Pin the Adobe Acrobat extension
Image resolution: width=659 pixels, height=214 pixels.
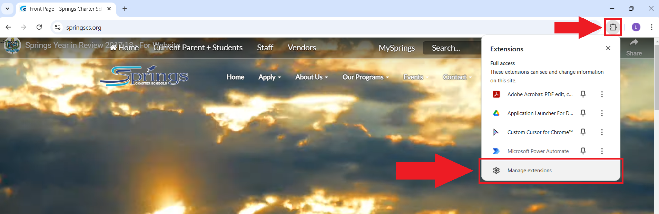tap(583, 94)
